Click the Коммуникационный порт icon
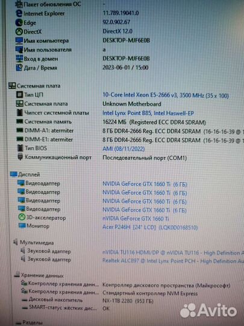This screenshot has height=326, width=244. point(20,157)
